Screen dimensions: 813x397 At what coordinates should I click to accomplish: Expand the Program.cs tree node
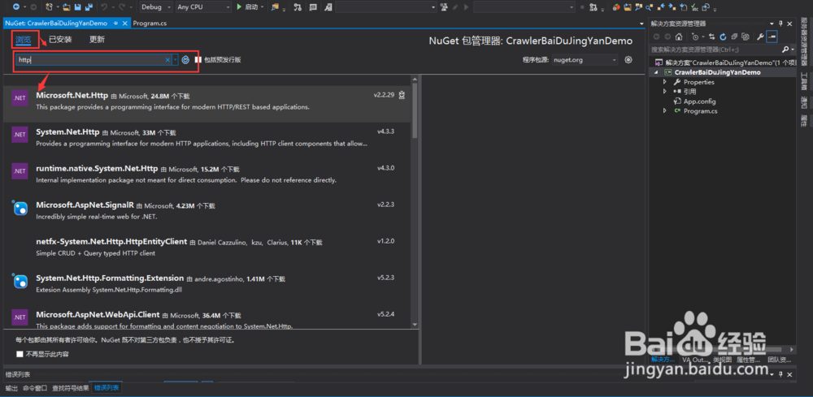point(665,111)
